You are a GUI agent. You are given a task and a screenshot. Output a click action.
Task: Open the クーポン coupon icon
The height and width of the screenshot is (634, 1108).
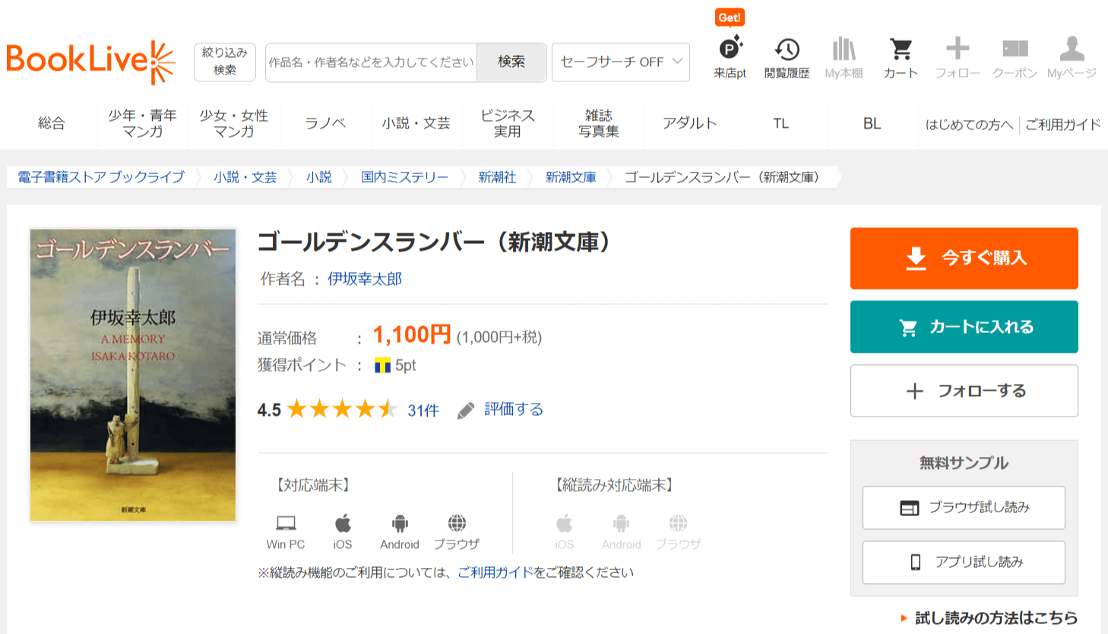(x=1015, y=50)
